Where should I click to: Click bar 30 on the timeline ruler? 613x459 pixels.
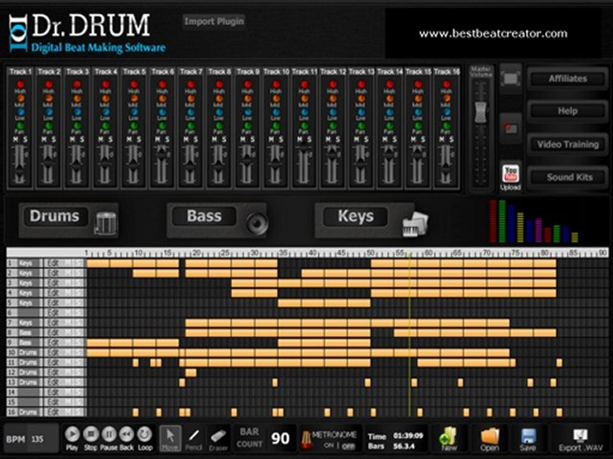coord(255,253)
